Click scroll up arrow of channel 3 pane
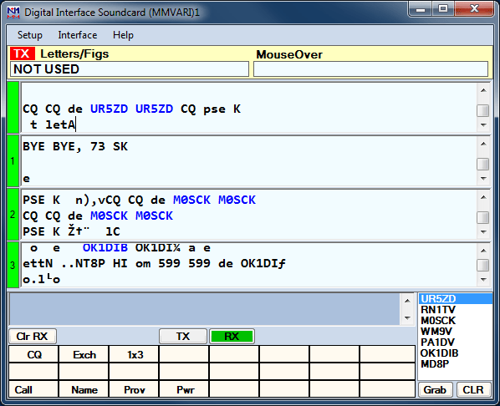The width and height of the screenshot is (500, 406). click(x=483, y=251)
